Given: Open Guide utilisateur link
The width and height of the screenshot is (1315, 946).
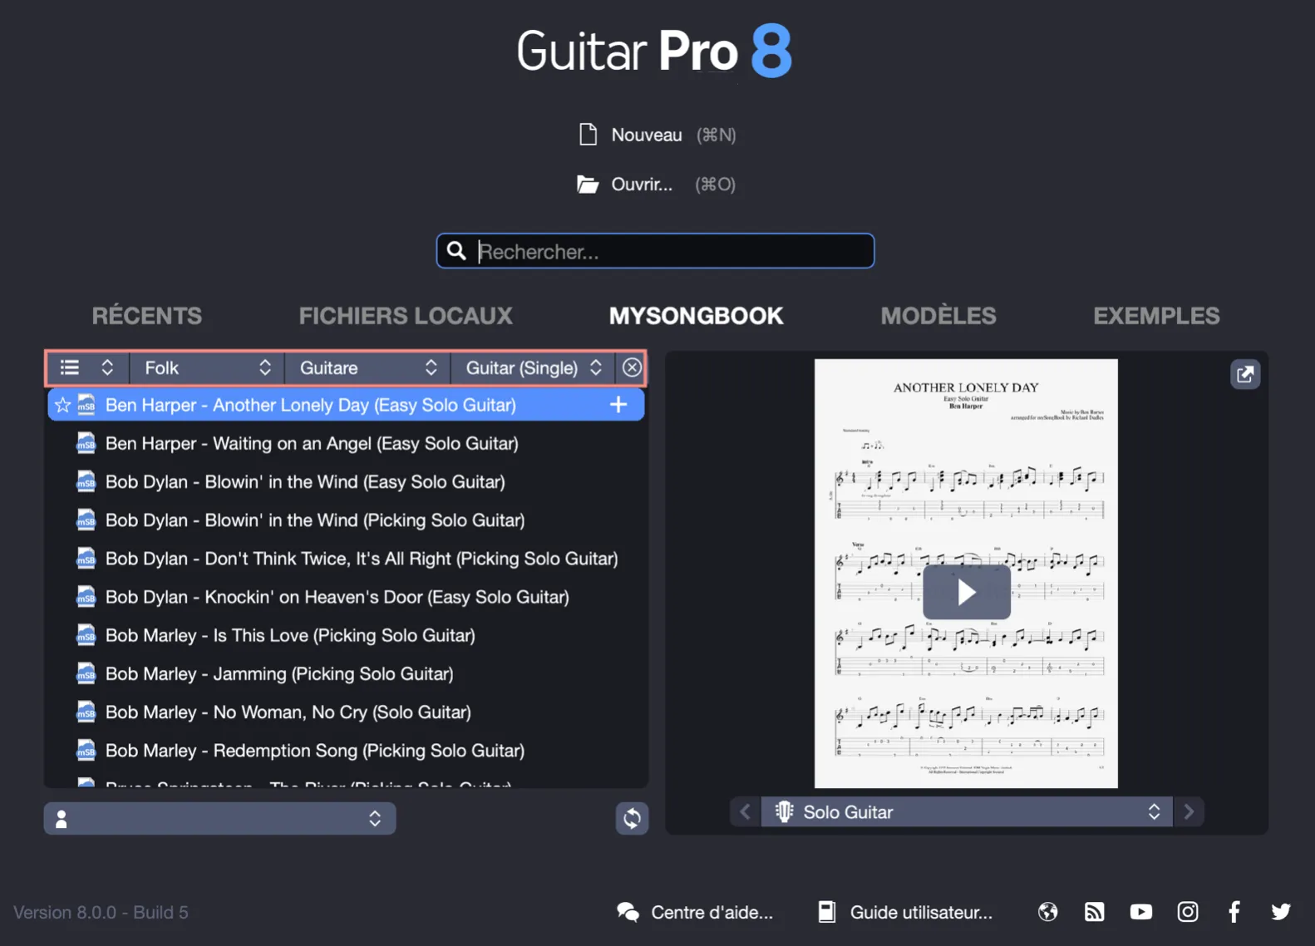Looking at the screenshot, I should pos(921,912).
